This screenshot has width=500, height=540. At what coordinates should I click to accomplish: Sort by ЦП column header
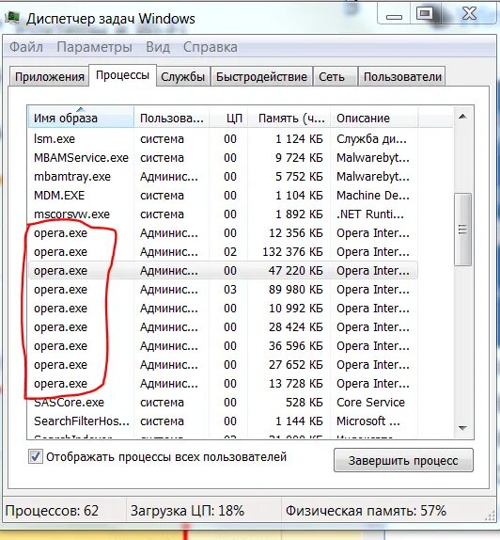[x=228, y=118]
